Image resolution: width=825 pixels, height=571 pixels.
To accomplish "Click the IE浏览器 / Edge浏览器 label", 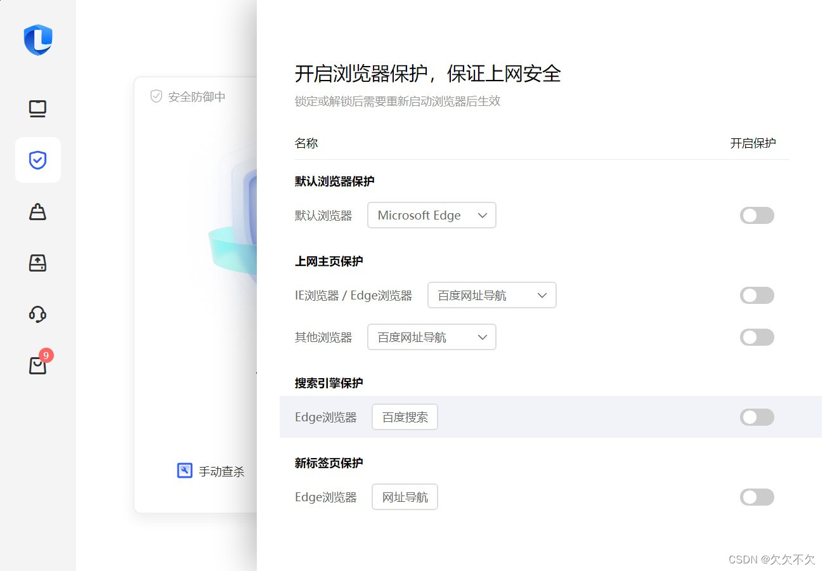I will pos(354,296).
